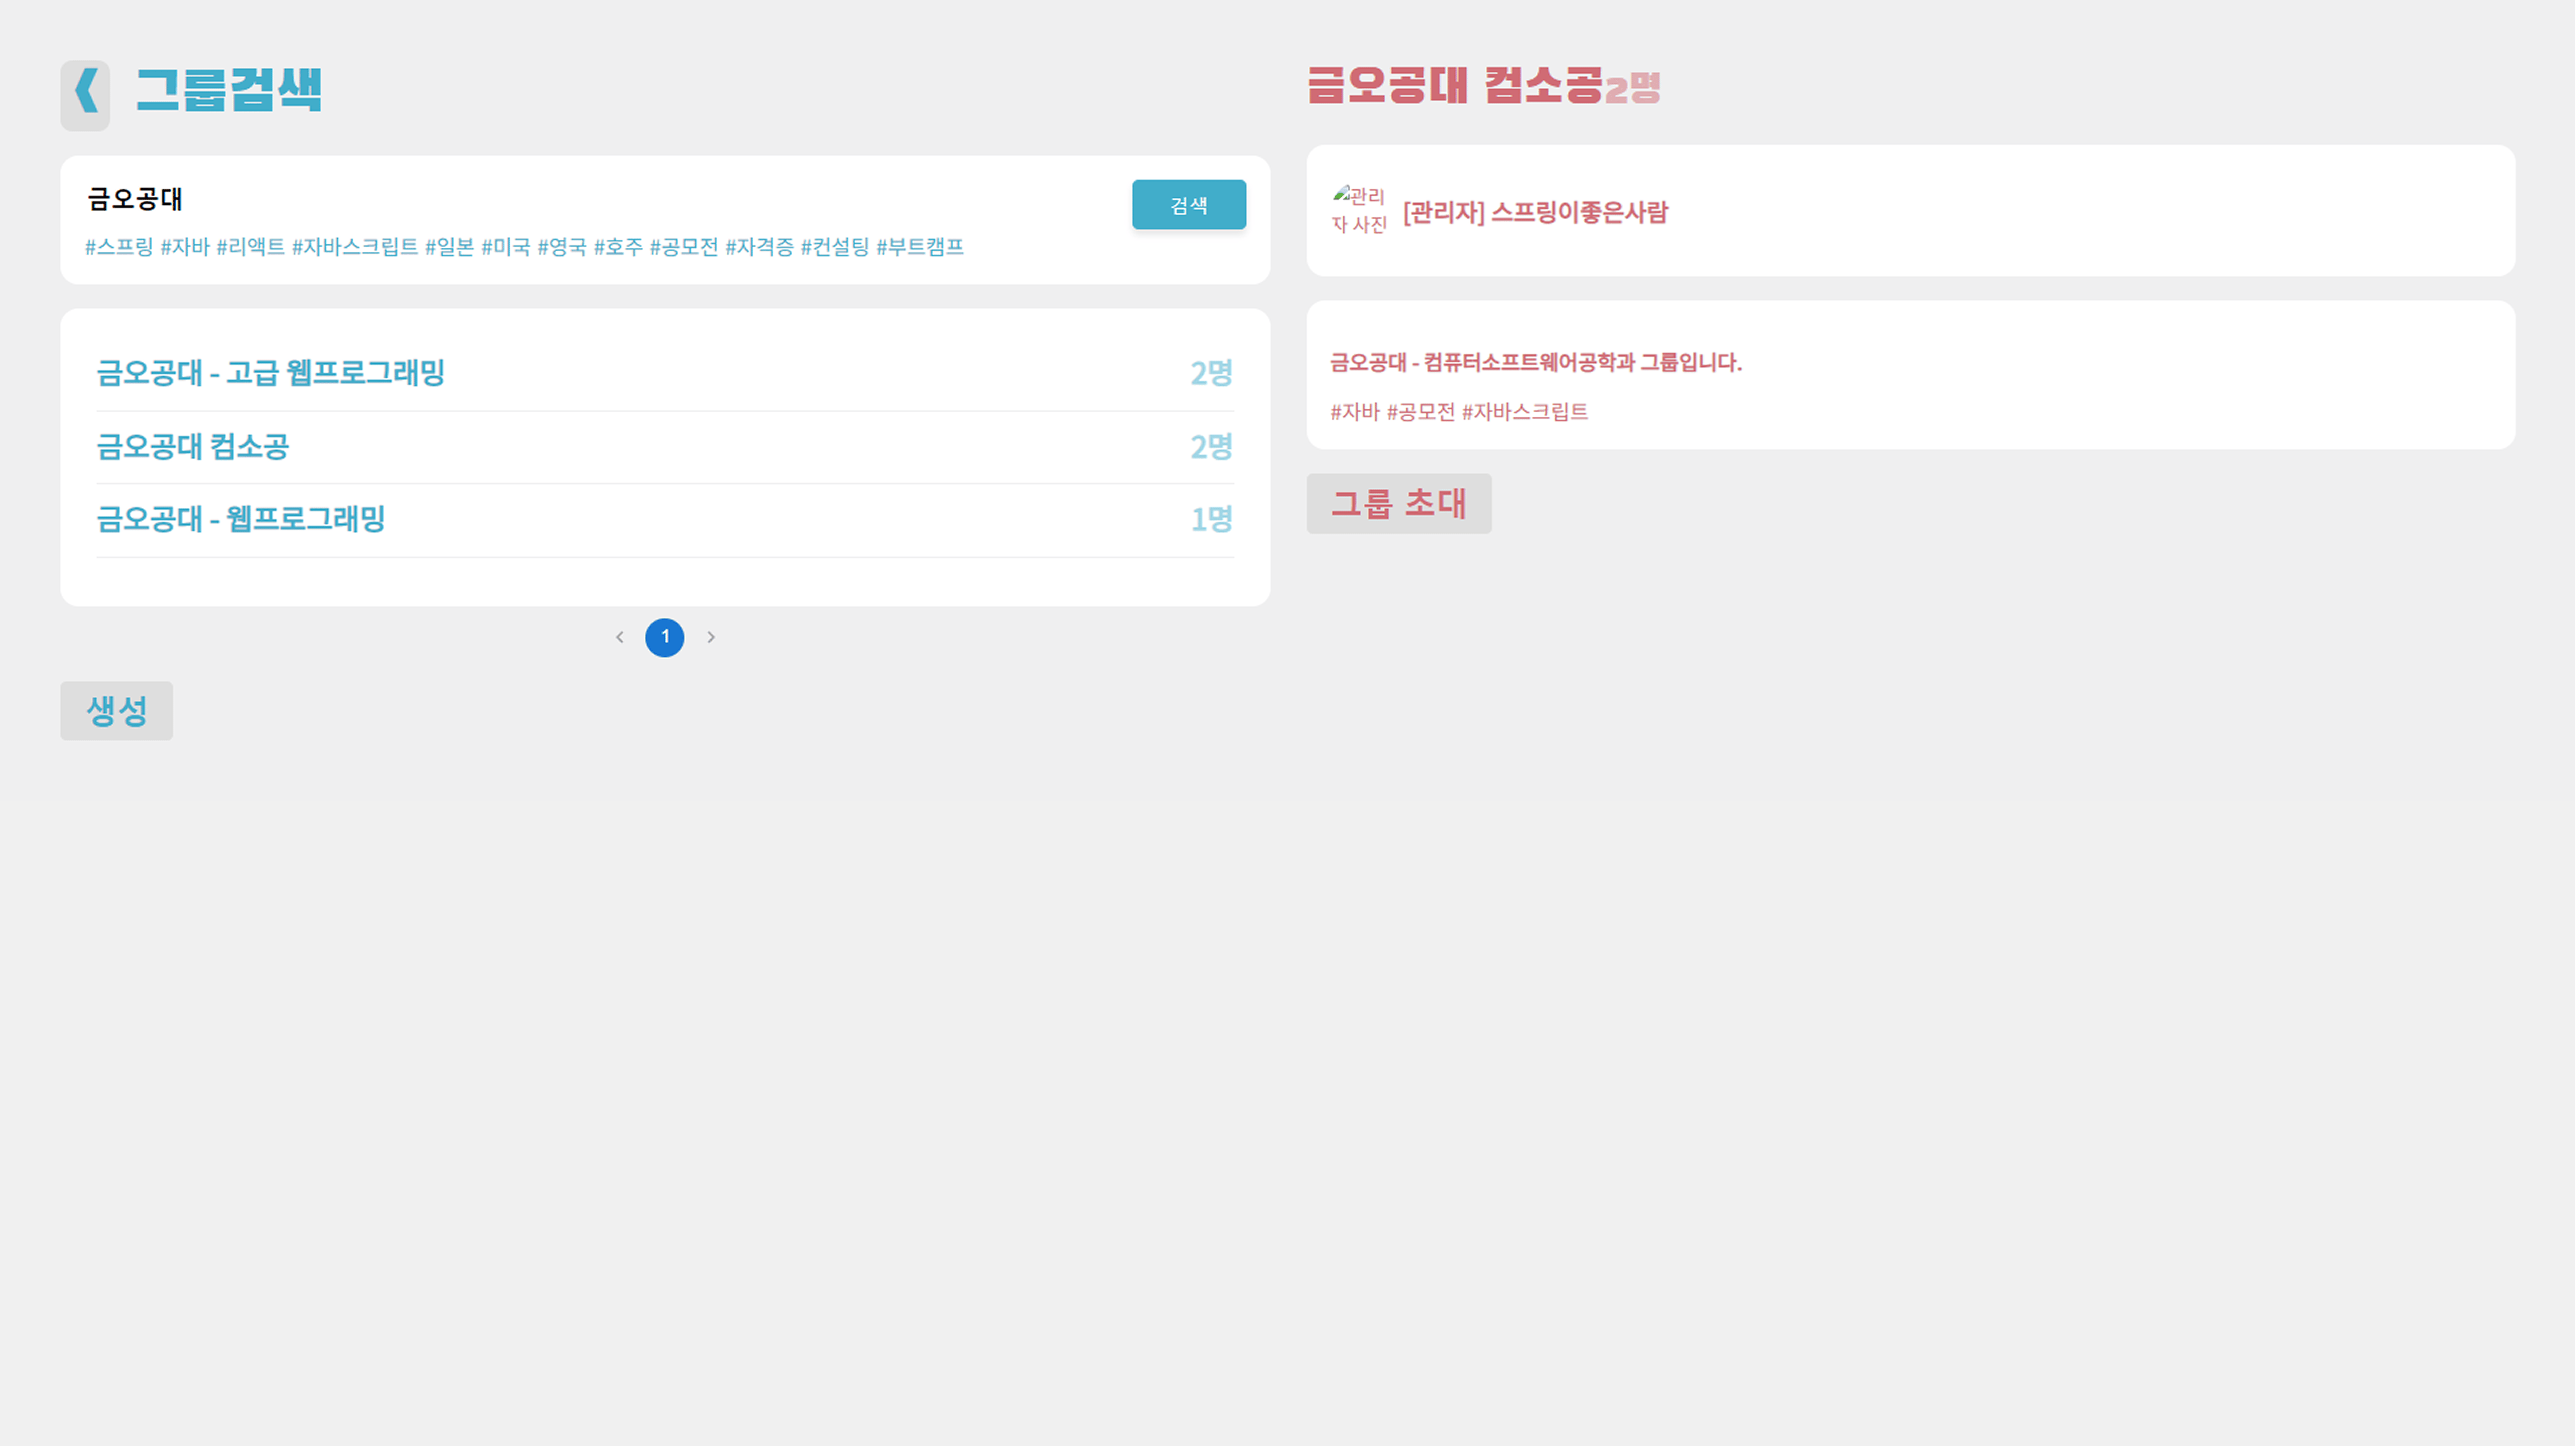Go to next page arrow
The image size is (2576, 1446).
pos(711,637)
